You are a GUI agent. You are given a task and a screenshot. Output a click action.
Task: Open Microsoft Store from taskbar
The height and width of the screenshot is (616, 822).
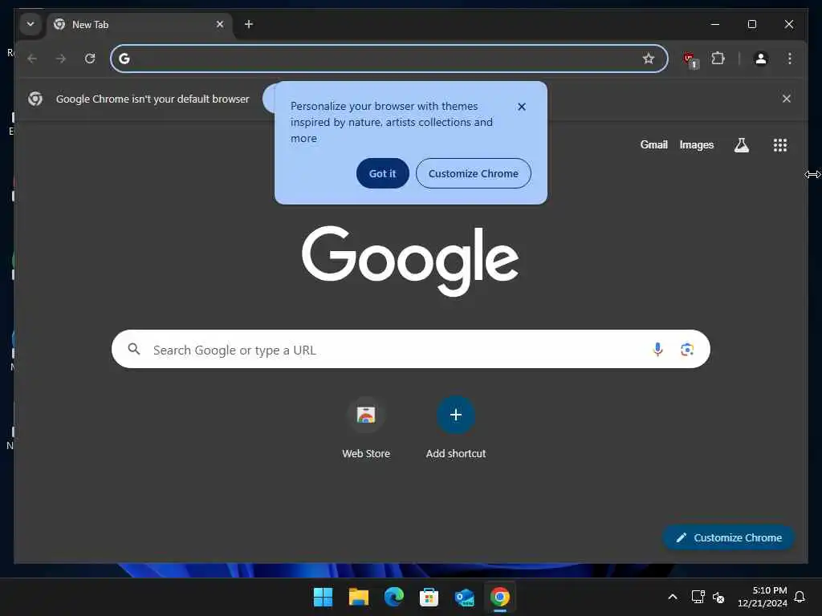(x=429, y=597)
